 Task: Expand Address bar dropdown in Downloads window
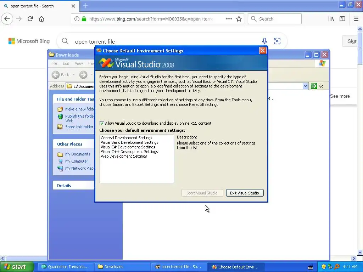pyautogui.click(x=305, y=86)
